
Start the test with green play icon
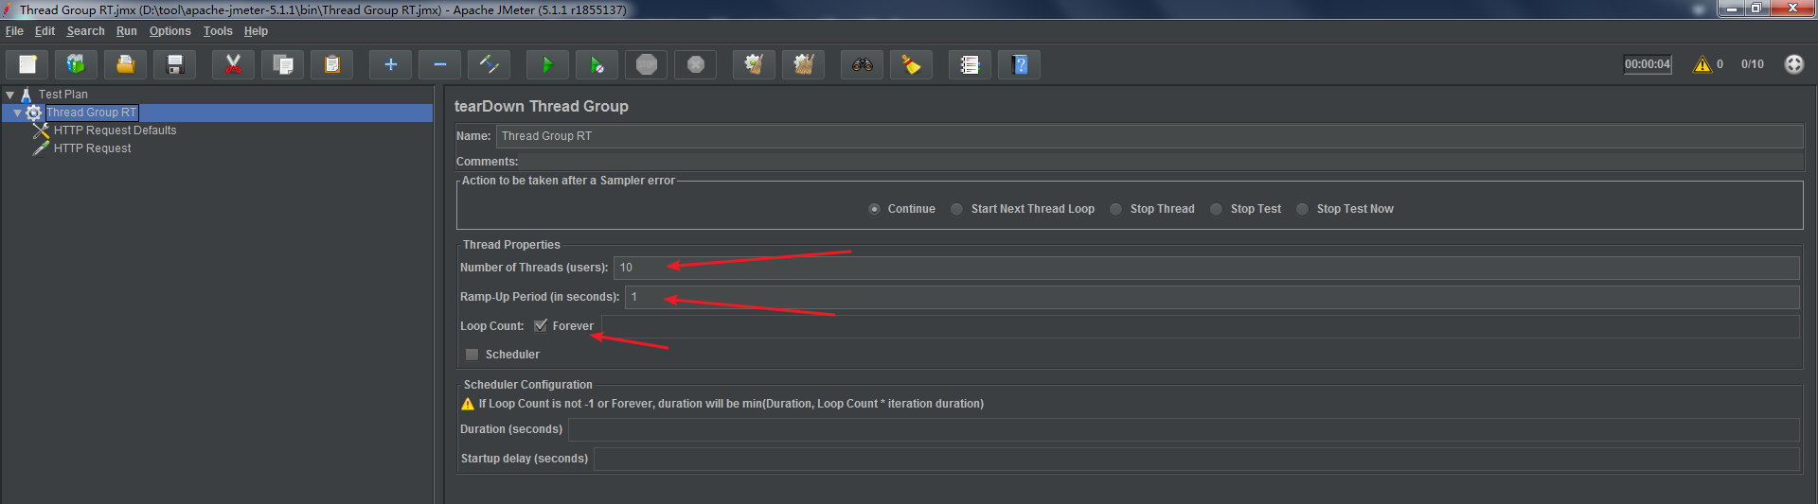[547, 64]
